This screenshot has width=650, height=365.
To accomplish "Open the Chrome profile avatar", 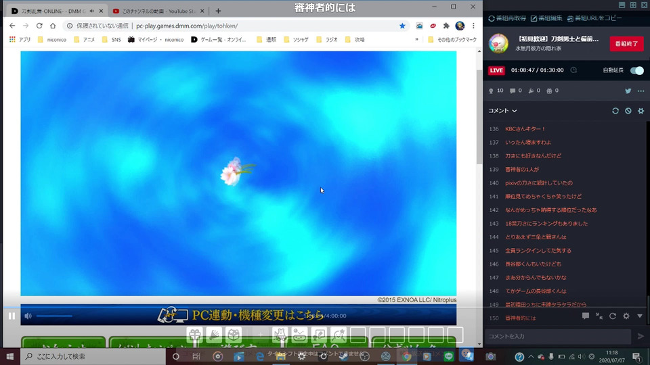I will pos(460,26).
